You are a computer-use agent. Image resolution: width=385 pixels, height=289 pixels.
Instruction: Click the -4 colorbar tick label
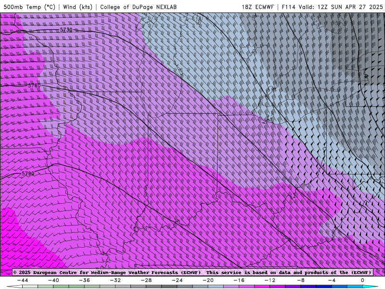pyautogui.click(x=332, y=280)
